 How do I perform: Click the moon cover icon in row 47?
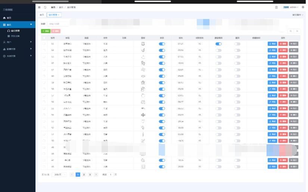(143, 160)
